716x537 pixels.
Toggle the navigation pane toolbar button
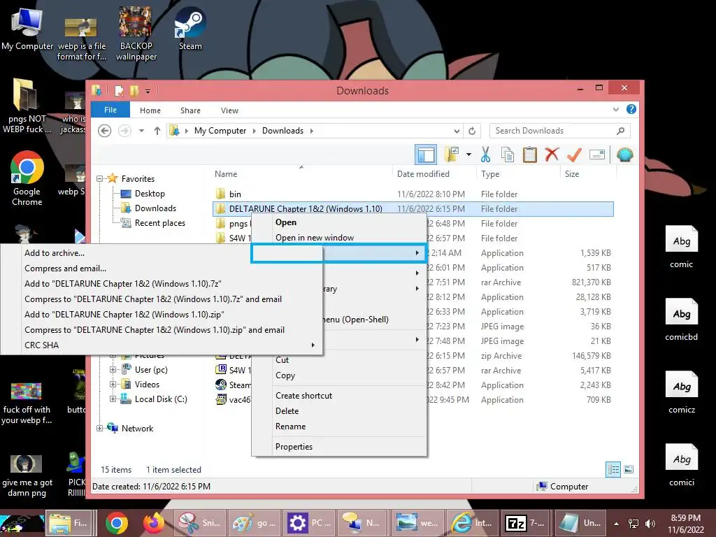(426, 155)
